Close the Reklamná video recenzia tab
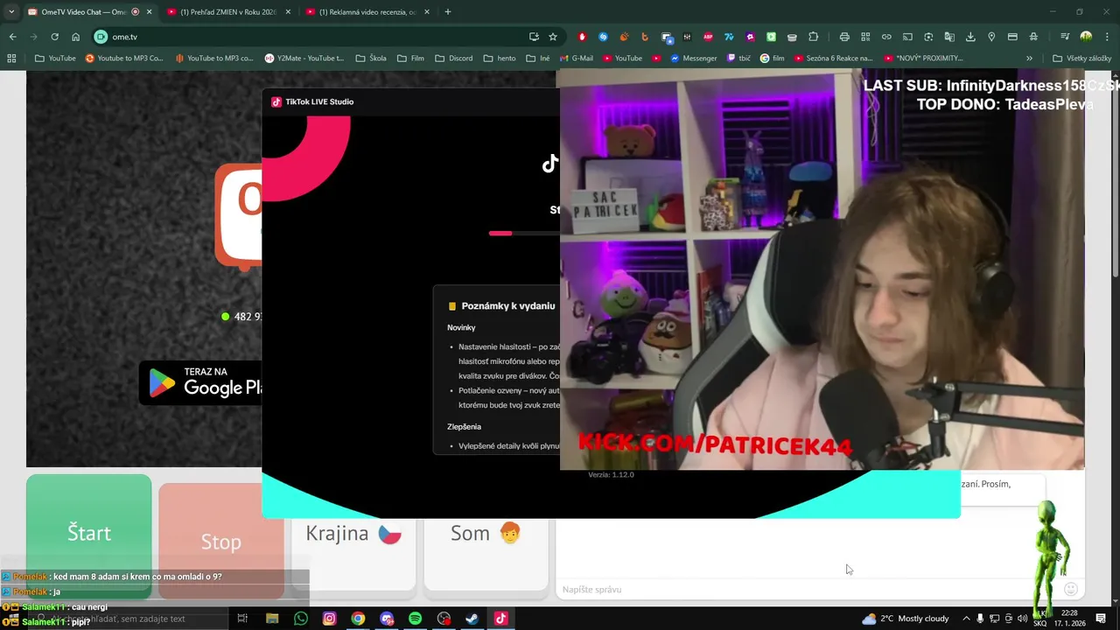This screenshot has width=1120, height=630. click(x=426, y=12)
